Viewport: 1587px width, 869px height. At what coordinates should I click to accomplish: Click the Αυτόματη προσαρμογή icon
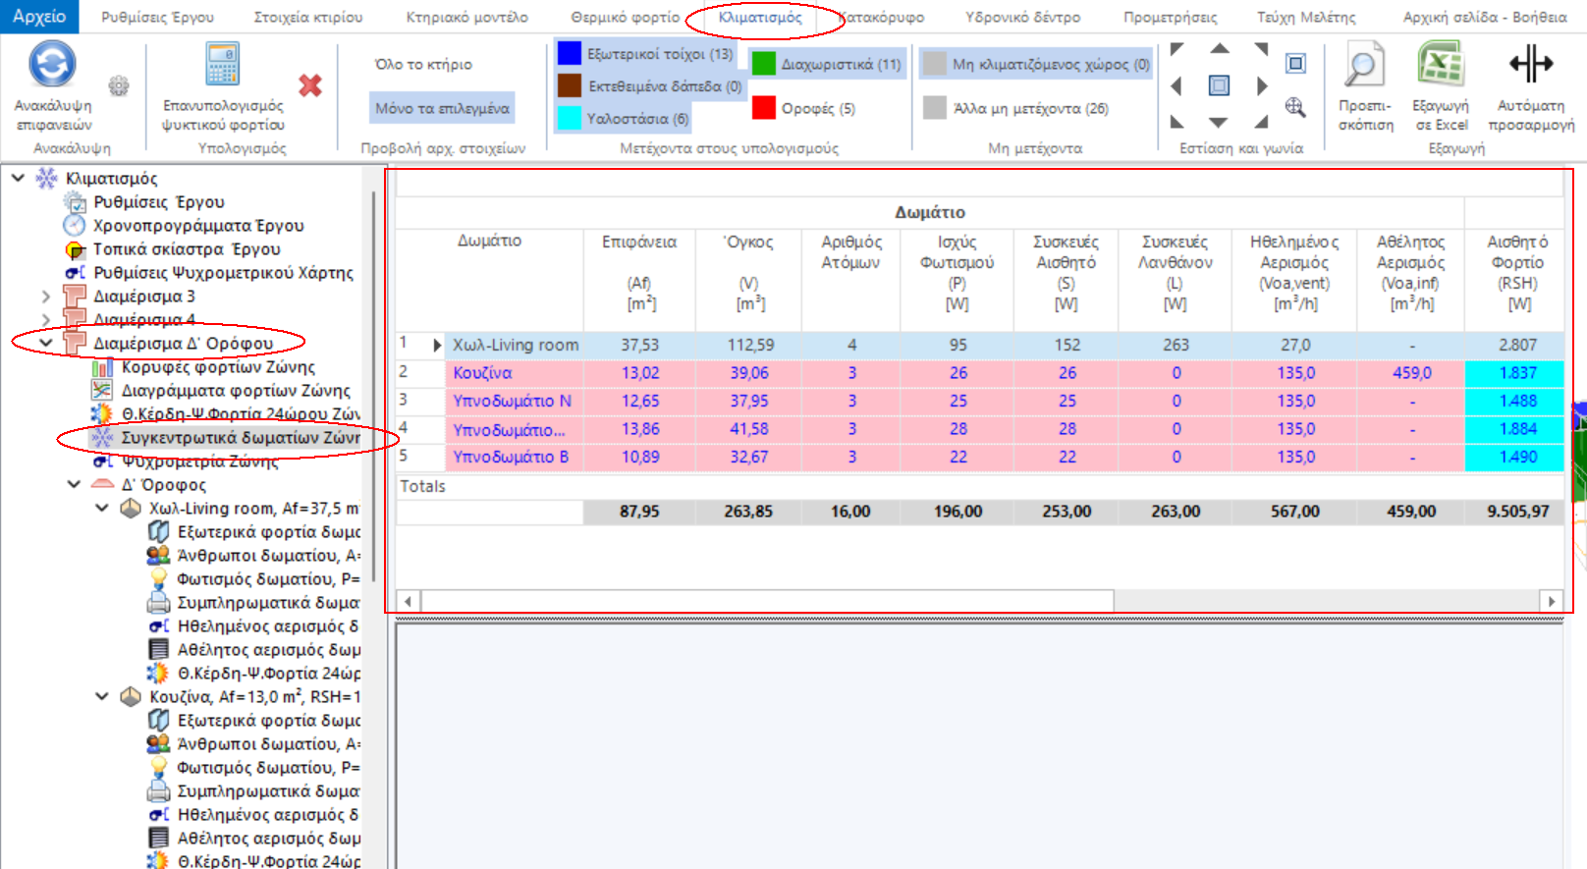click(x=1531, y=65)
